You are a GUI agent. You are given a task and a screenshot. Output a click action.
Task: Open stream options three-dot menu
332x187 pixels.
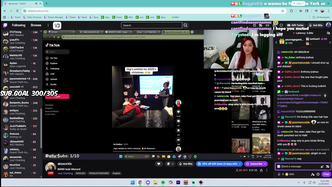pyautogui.click(x=267, y=170)
